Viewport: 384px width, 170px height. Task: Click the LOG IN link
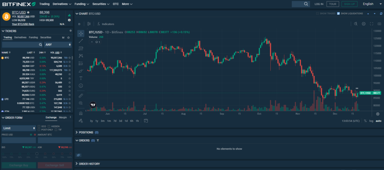[x=319, y=4]
